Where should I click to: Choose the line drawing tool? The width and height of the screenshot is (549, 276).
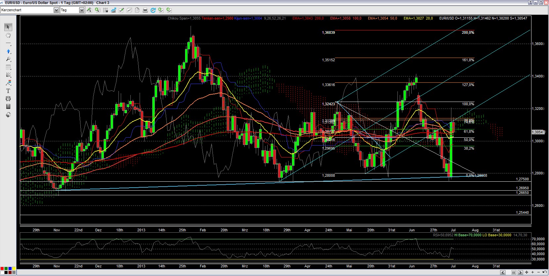[x=8, y=44]
